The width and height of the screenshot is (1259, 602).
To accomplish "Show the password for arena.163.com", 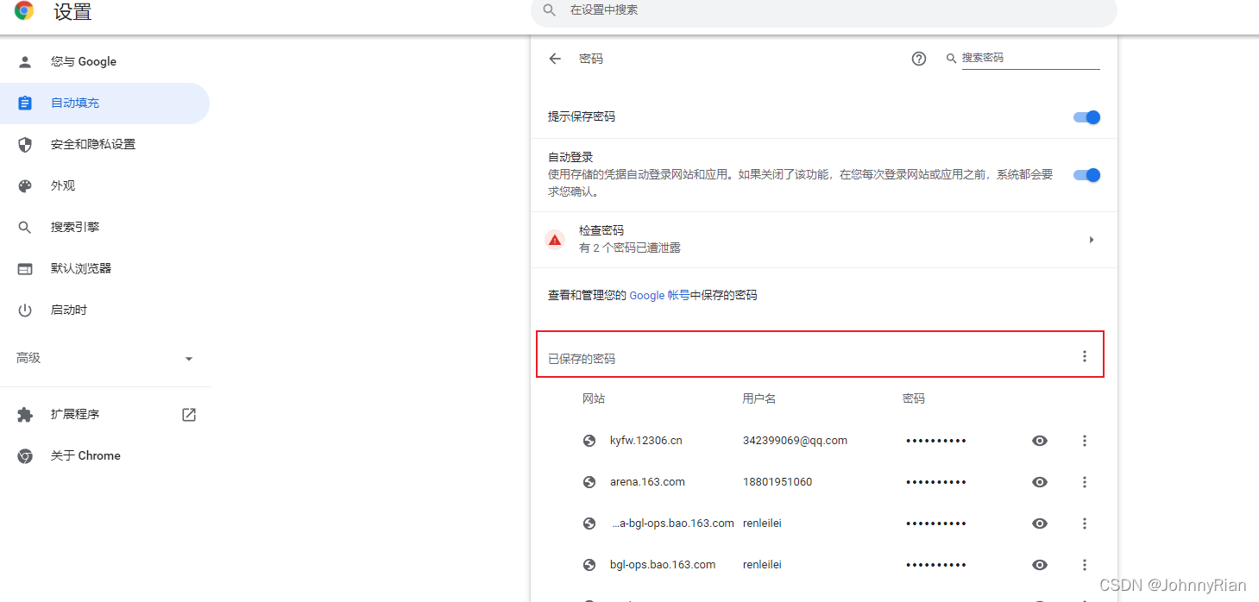I will coord(1040,482).
